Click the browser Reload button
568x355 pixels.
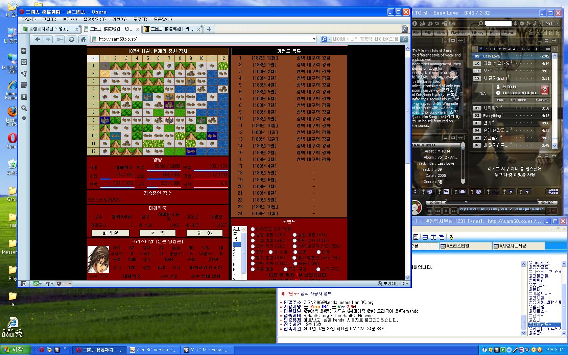click(x=71, y=40)
